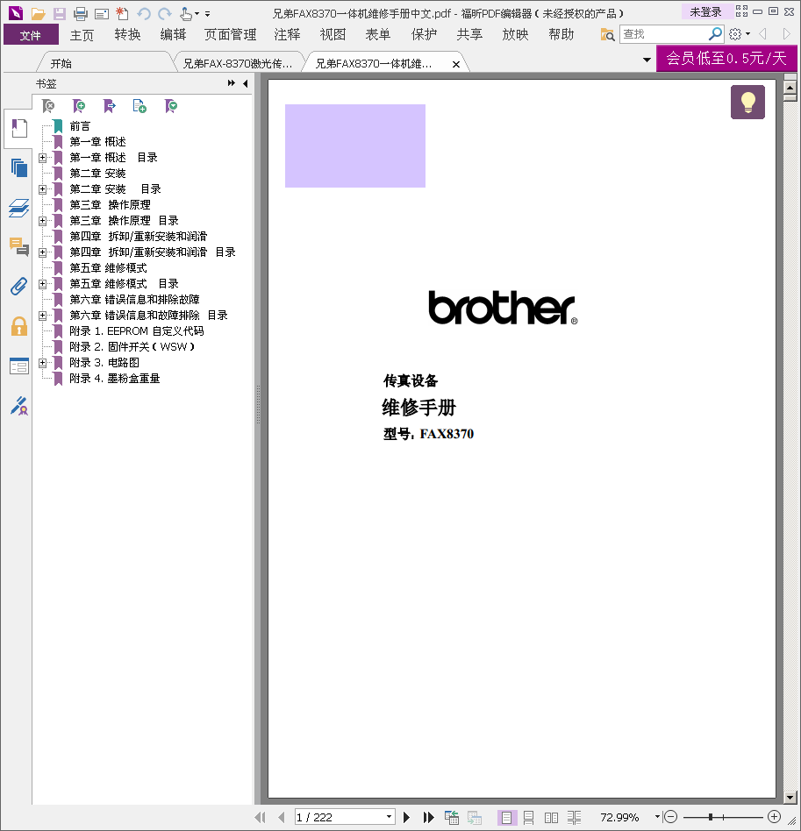Collapse the bookmarks panel with left arrow
801x831 pixels.
(x=246, y=83)
